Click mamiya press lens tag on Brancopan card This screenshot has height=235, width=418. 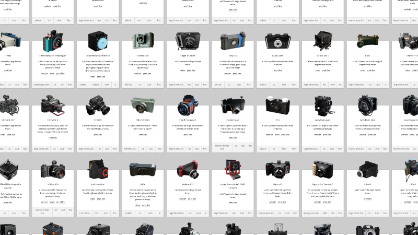coord(42,84)
